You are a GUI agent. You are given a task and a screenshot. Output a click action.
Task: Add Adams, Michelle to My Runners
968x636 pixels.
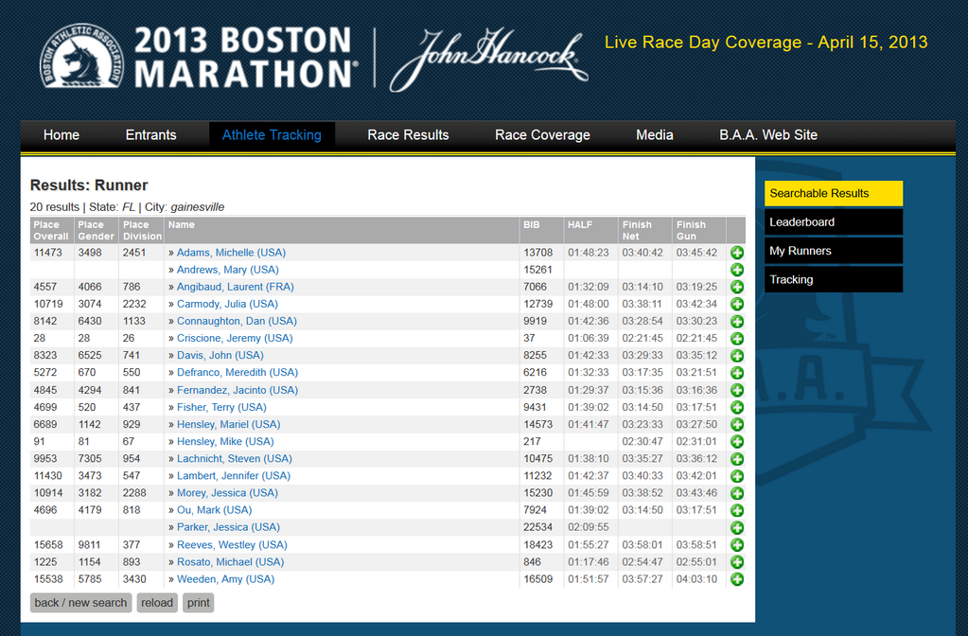click(x=736, y=253)
